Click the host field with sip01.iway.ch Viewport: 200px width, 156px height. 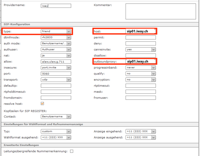[141, 31]
